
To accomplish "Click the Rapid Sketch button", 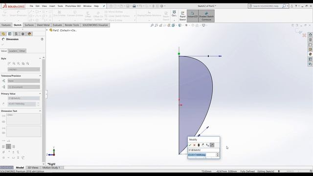I will (182, 16).
